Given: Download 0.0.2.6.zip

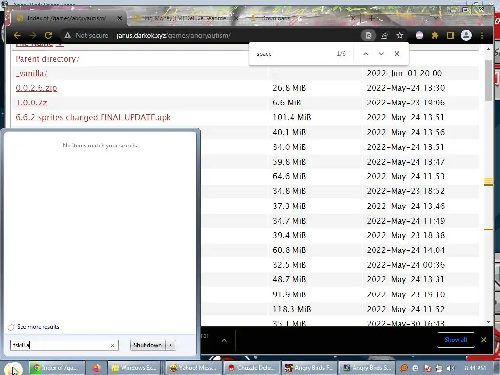Looking at the screenshot, I should pos(36,88).
